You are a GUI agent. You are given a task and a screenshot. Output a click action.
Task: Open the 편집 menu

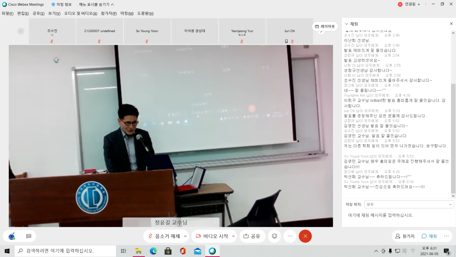point(23,13)
